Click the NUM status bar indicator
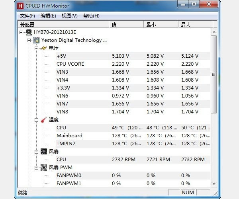Image resolution: width=239 pixels, height=199 pixels. [188, 193]
